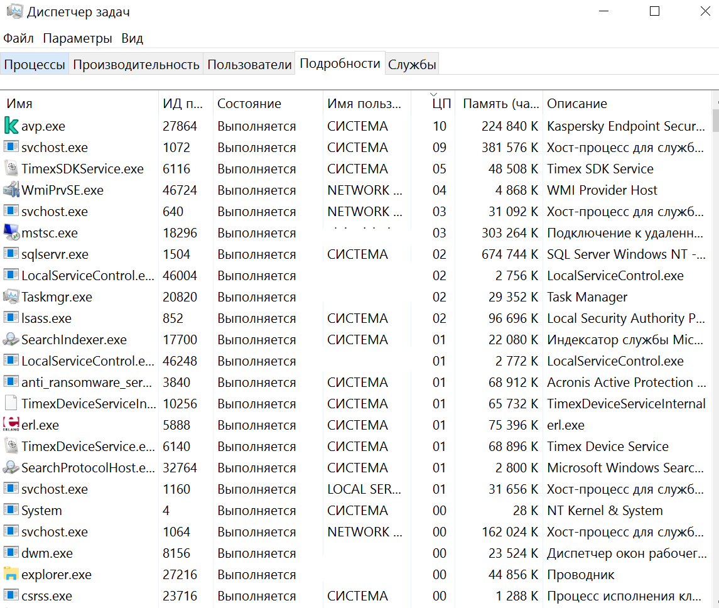
Task: Sort by the ИД п... column header
Action: tap(186, 103)
